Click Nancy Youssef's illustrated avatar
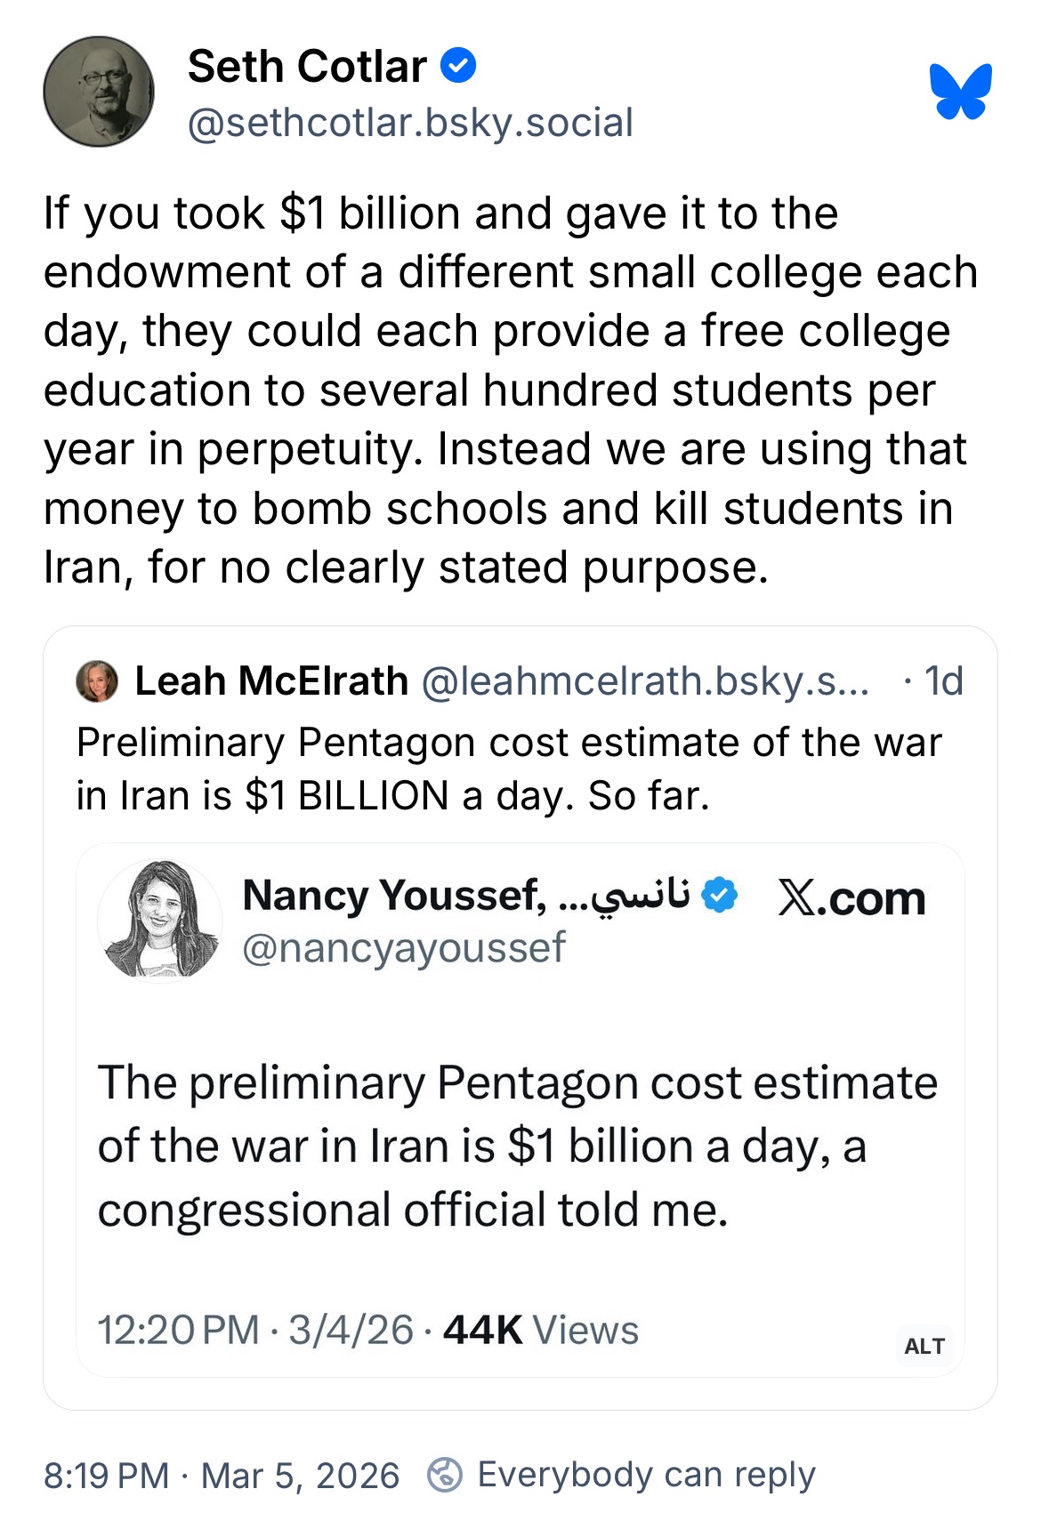The width and height of the screenshot is (1041, 1513). [x=160, y=920]
